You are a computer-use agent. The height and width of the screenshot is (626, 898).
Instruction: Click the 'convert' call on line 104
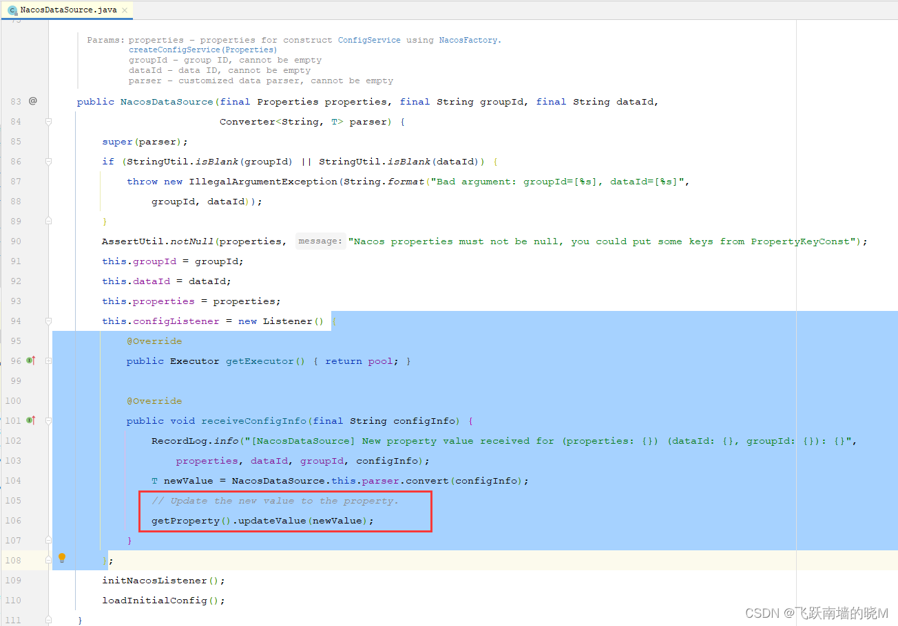coord(428,480)
